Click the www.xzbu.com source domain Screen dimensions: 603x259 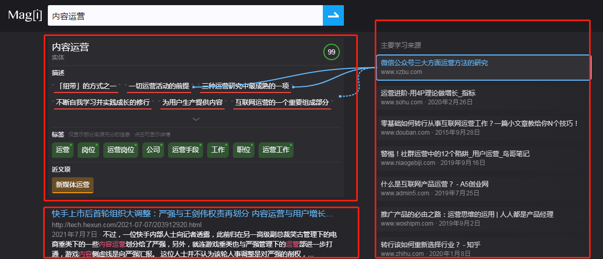[401, 72]
